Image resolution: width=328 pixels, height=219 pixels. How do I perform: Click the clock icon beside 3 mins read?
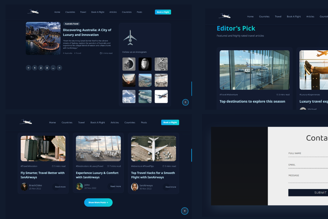click(277, 95)
